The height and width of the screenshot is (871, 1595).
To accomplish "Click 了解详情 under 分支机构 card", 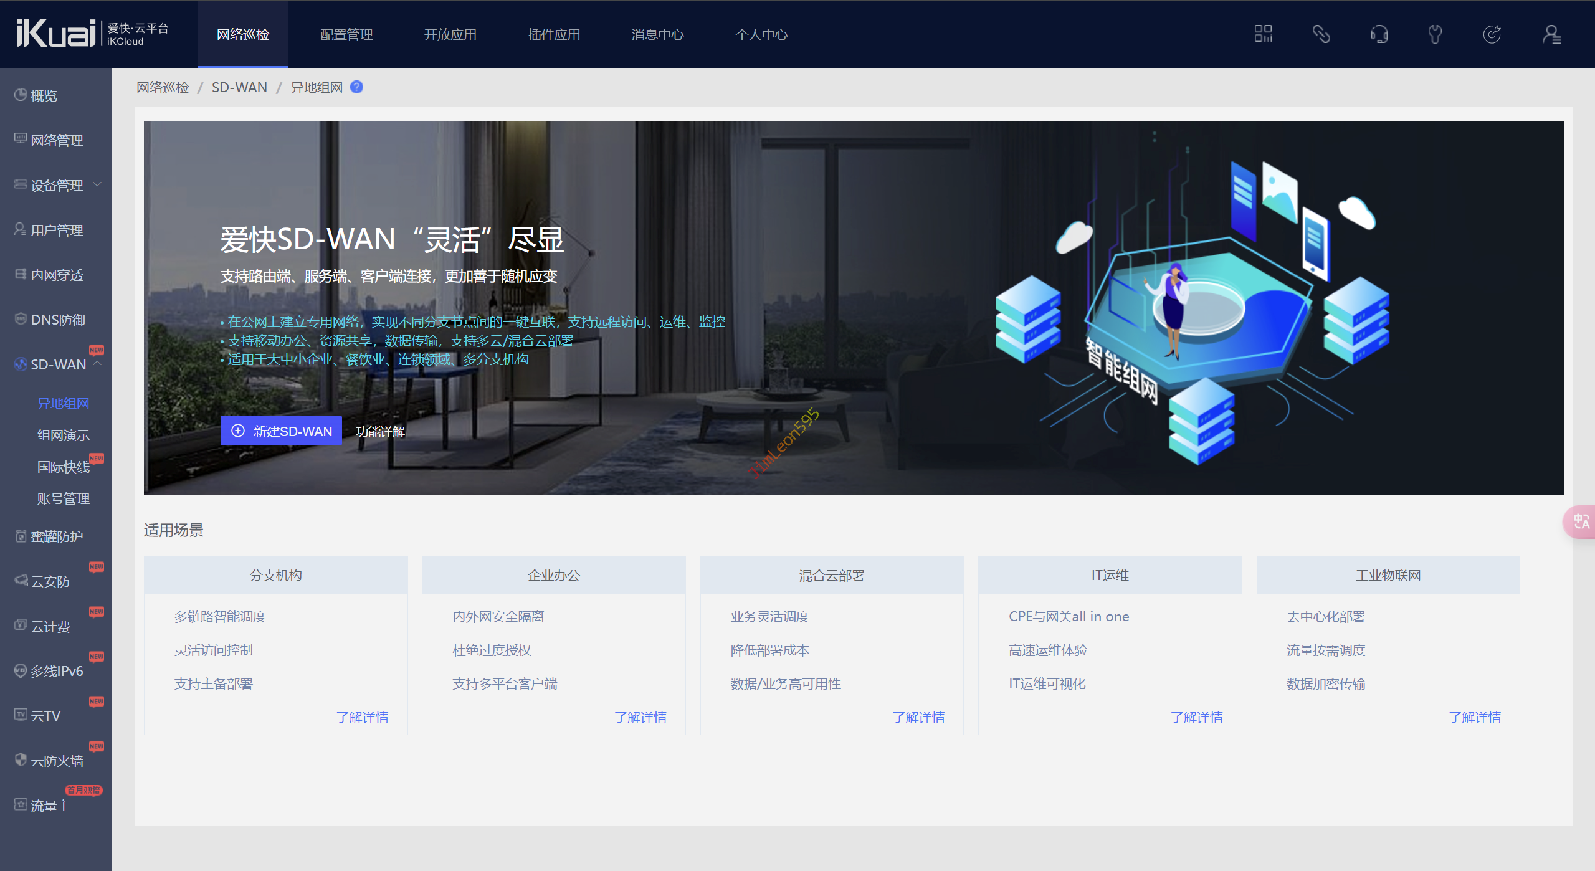I will pyautogui.click(x=362, y=717).
